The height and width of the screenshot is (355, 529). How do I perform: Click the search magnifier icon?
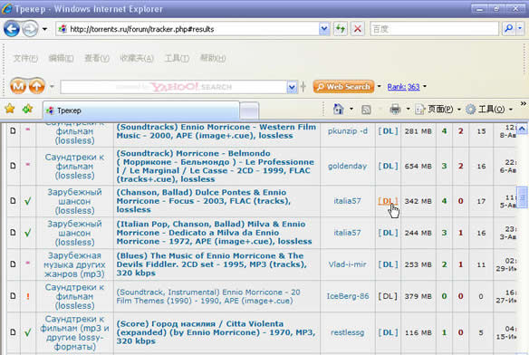click(508, 29)
